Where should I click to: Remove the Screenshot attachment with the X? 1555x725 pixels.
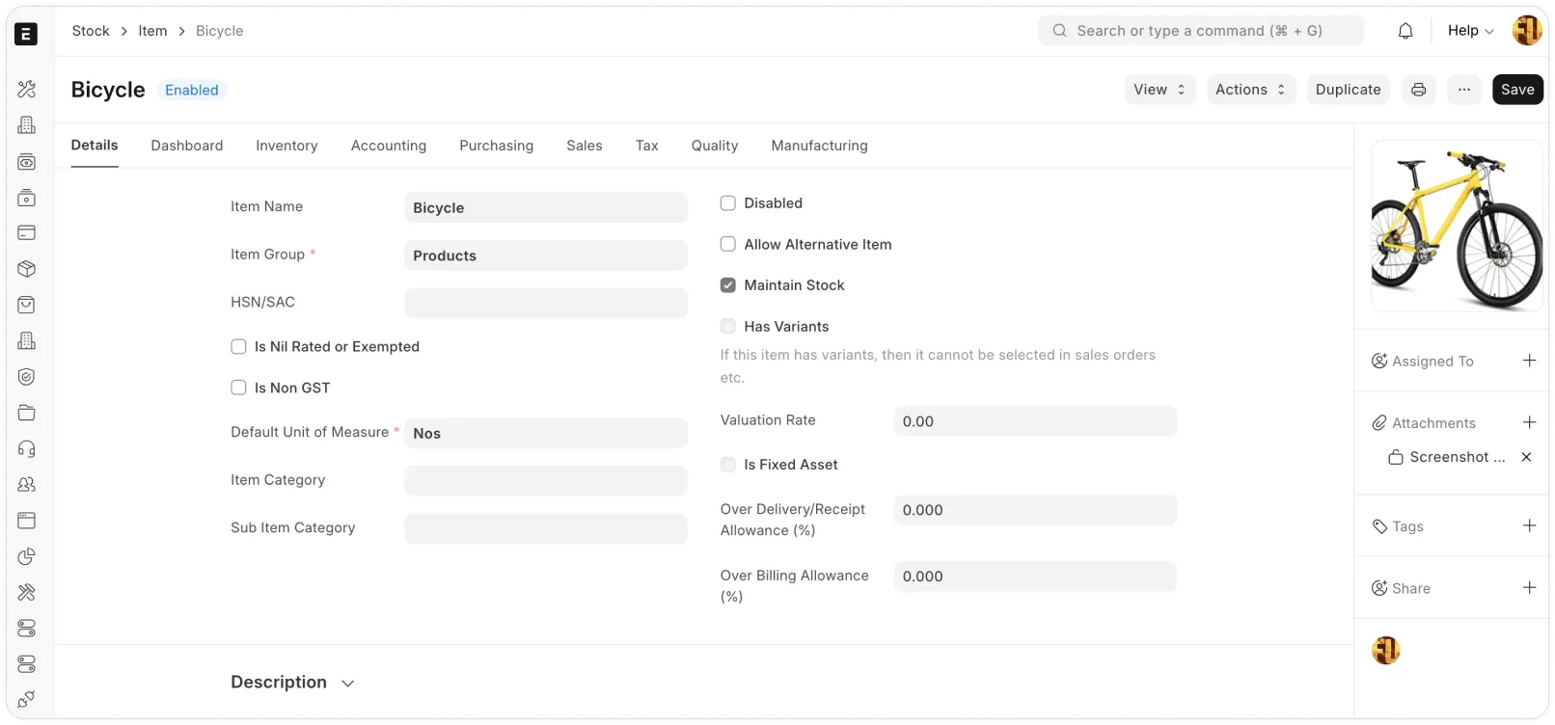(1526, 457)
